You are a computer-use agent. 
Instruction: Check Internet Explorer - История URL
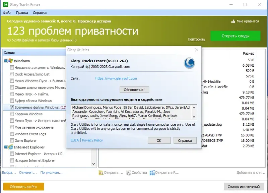(12, 154)
